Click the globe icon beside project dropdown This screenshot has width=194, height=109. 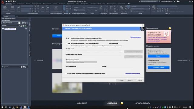[x=23, y=23]
